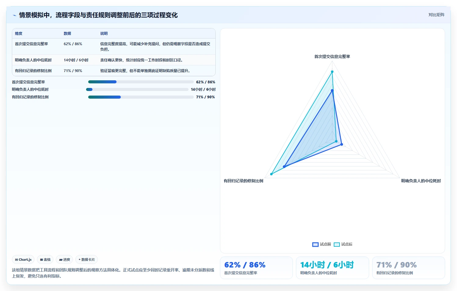Select table cell 首次提交信息完整率
457x291 pixels.
tap(31, 44)
